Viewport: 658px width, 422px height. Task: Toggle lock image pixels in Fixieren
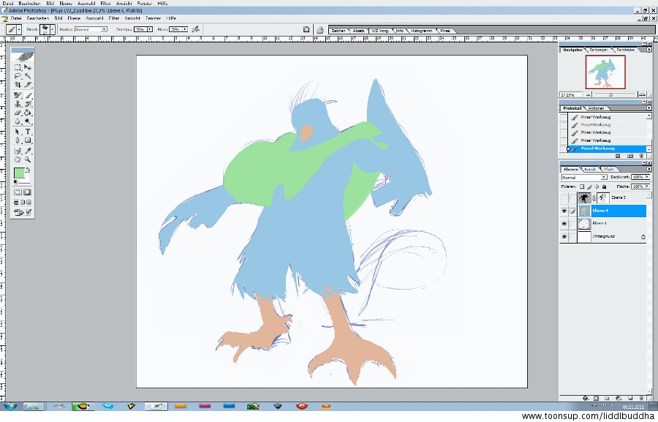click(589, 186)
